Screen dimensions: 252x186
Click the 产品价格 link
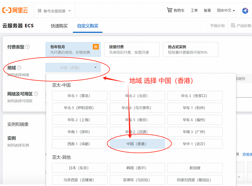tap(244, 26)
